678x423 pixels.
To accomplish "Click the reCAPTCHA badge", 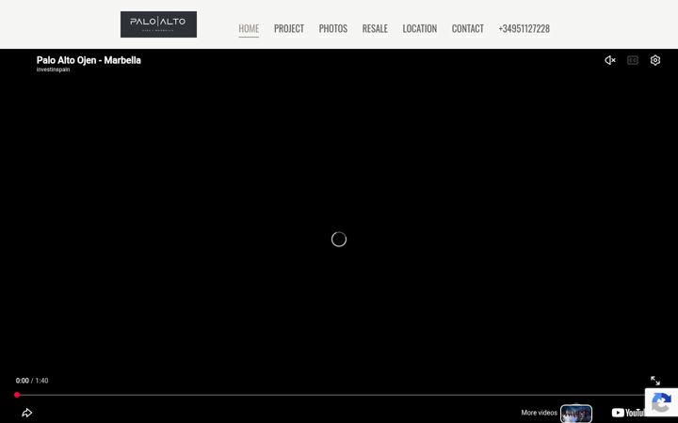I will coord(661,402).
